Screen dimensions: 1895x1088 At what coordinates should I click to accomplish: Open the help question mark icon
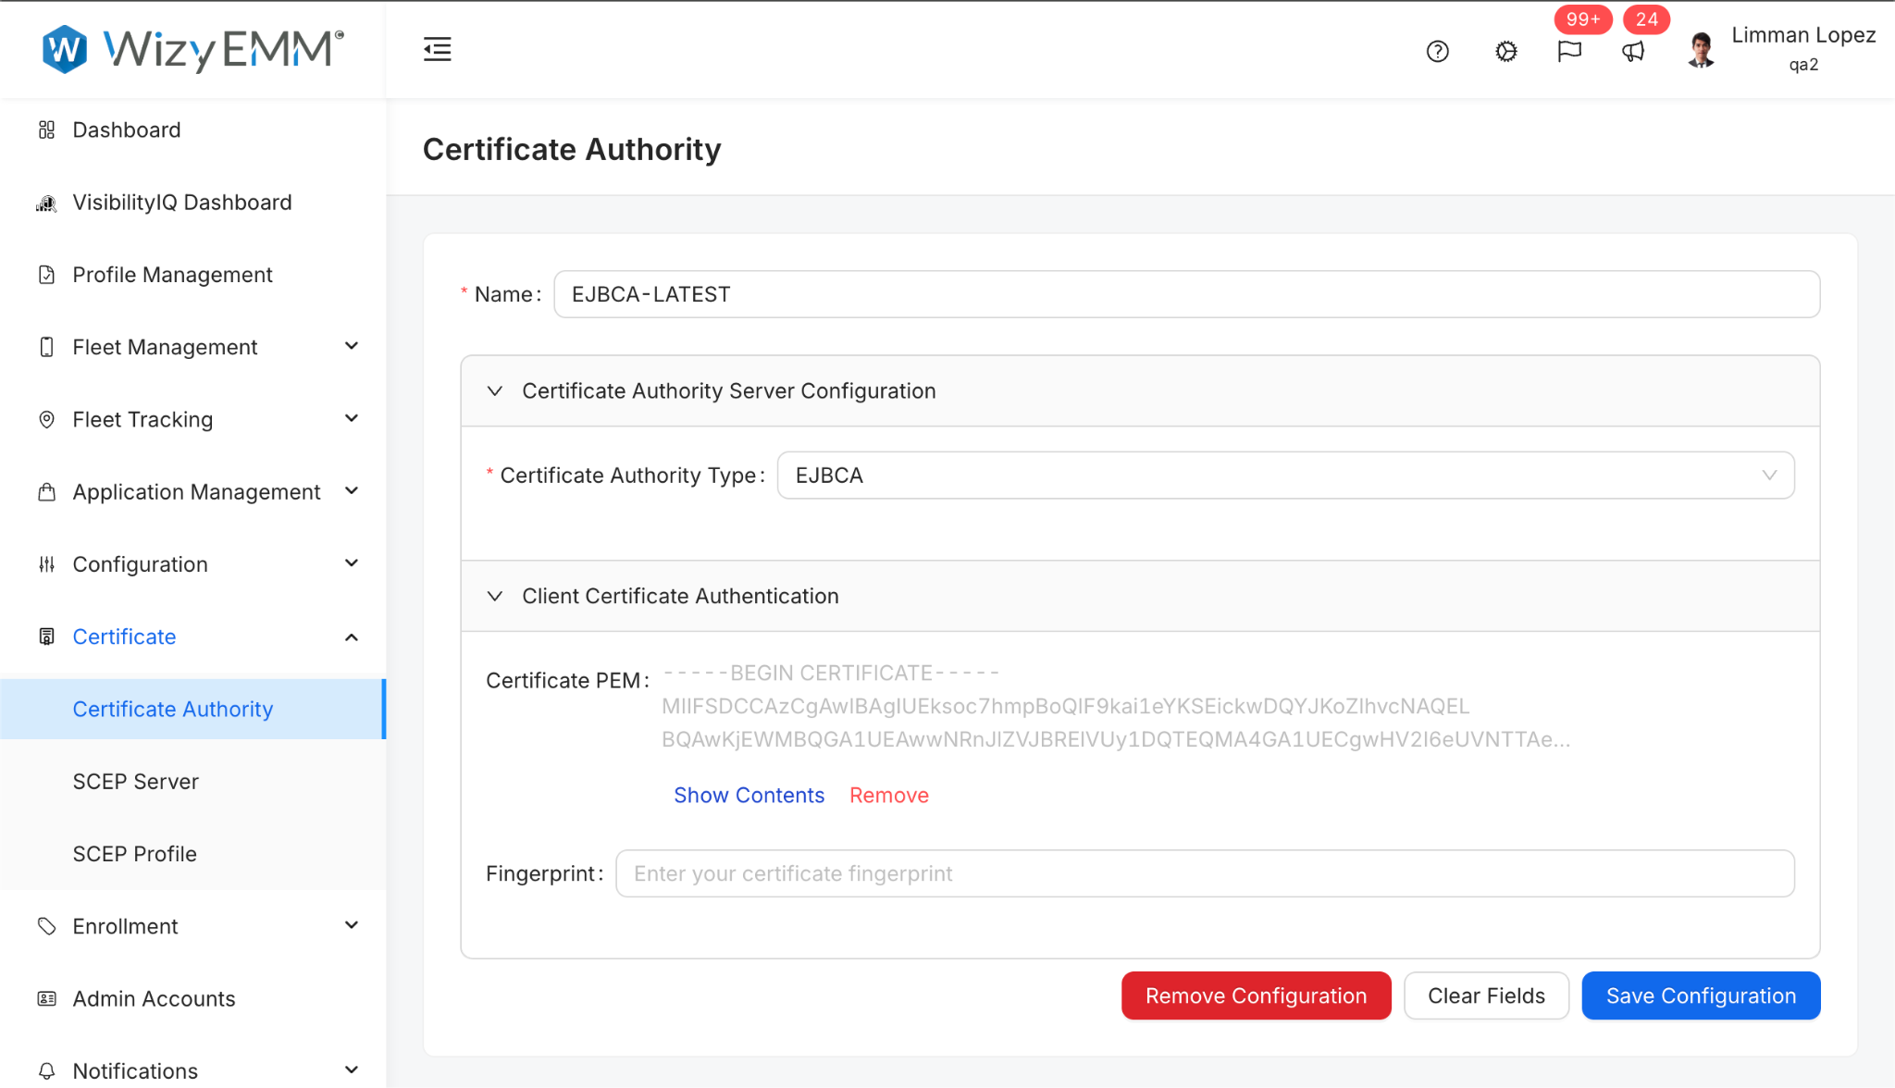click(x=1437, y=52)
